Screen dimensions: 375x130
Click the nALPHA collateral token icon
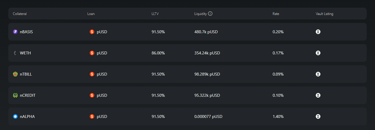15,117
